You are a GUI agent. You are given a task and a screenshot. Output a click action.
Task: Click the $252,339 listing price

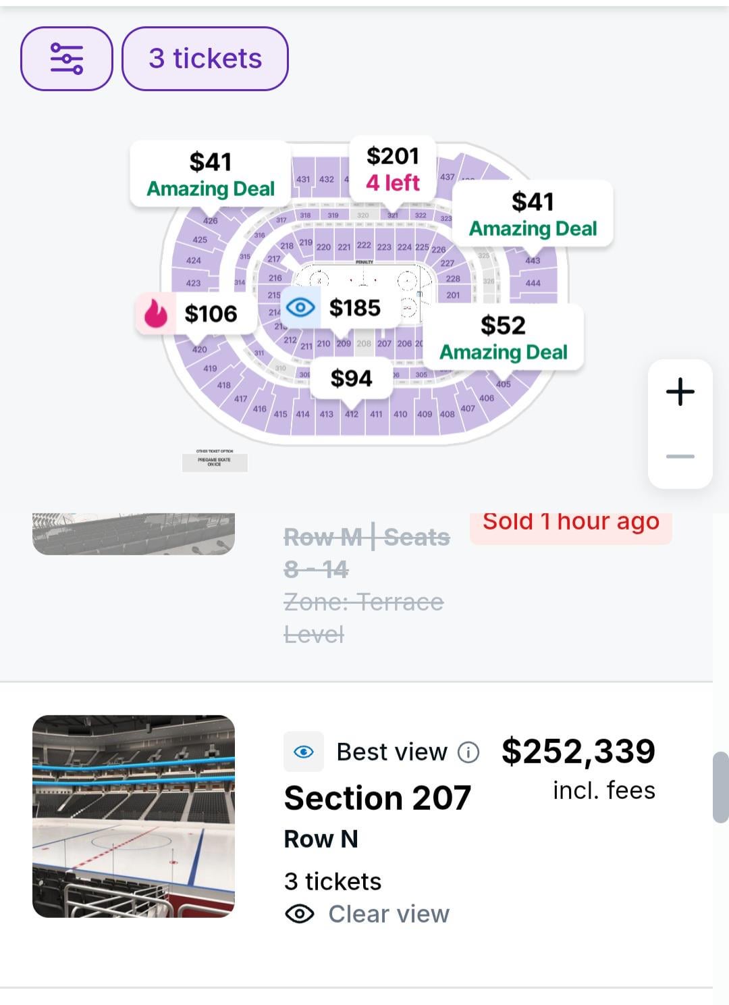(578, 751)
